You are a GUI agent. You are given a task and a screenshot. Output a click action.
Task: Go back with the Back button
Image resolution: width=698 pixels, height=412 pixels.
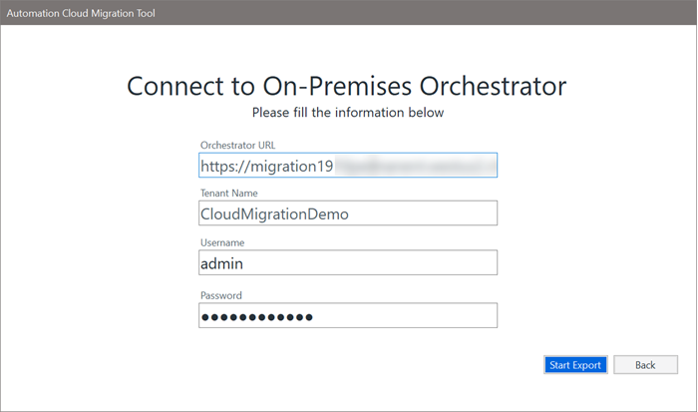tap(645, 365)
